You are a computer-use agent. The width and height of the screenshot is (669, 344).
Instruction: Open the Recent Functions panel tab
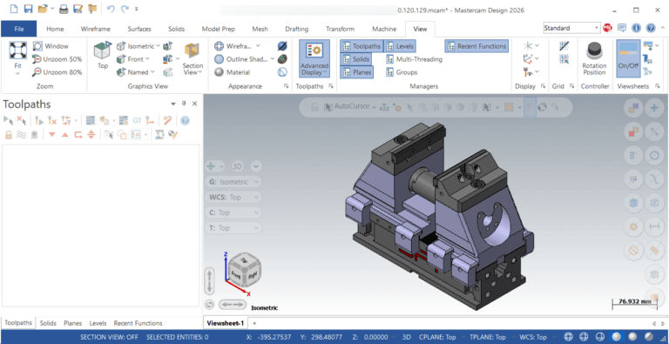(138, 323)
